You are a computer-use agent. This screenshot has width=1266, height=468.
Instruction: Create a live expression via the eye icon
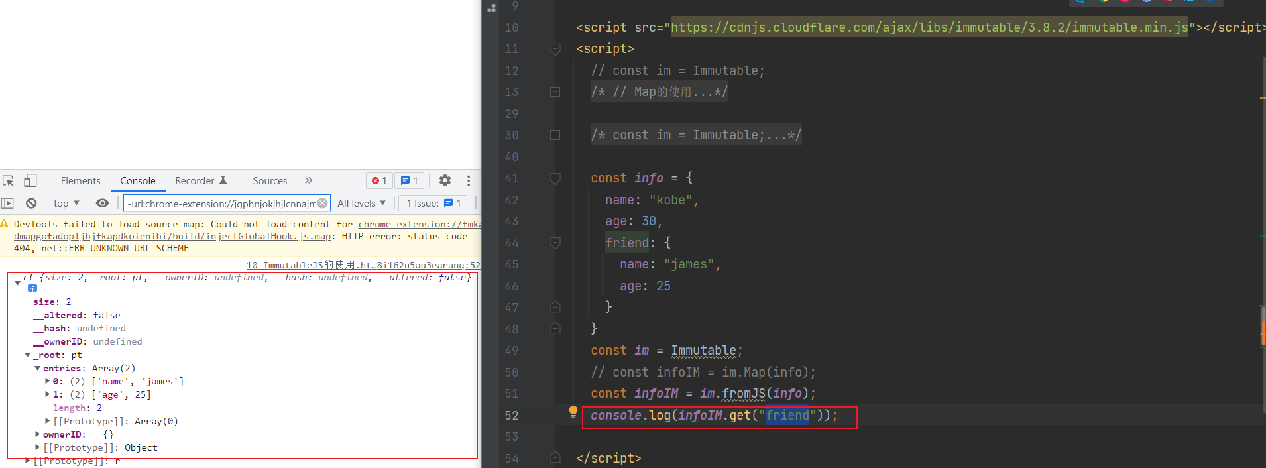click(x=102, y=204)
